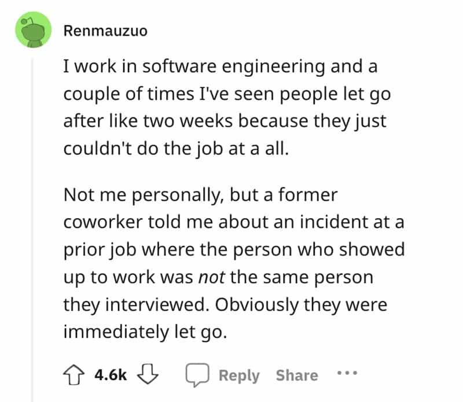Open the Renmauzuo username profile link

(x=105, y=31)
